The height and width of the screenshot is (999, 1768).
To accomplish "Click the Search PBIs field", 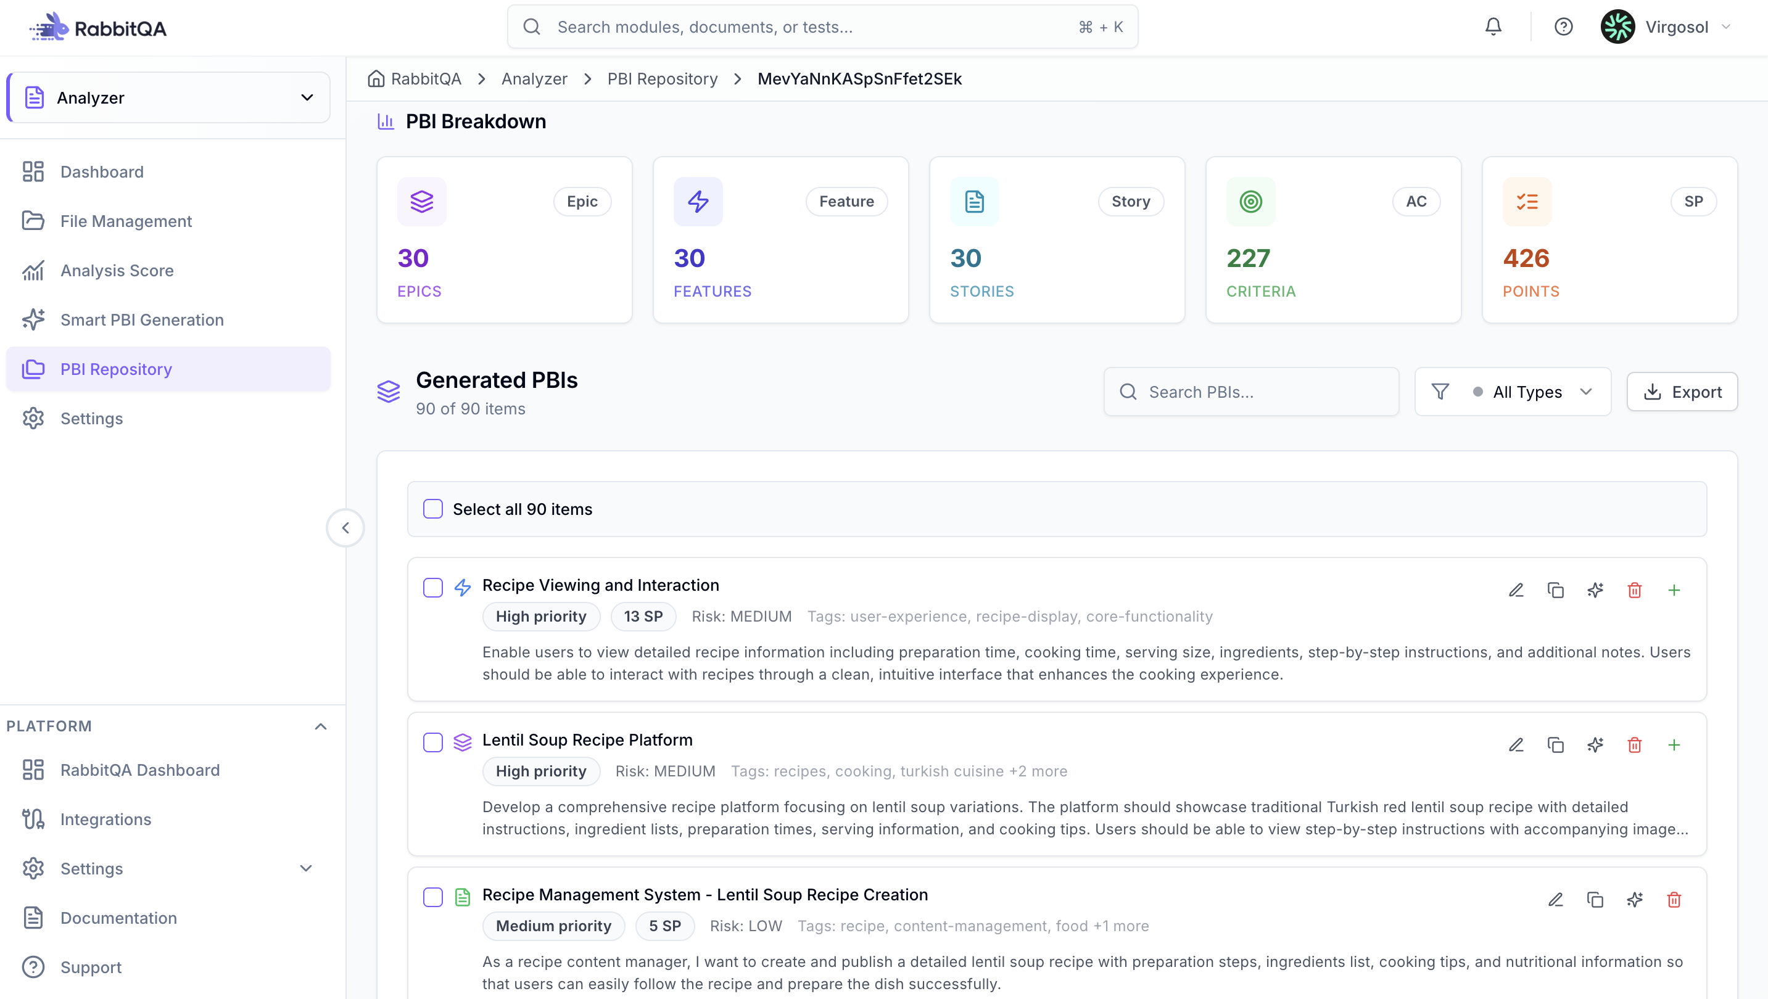I will [x=1251, y=392].
